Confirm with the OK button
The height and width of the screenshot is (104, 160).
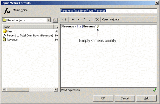coord(103,98)
